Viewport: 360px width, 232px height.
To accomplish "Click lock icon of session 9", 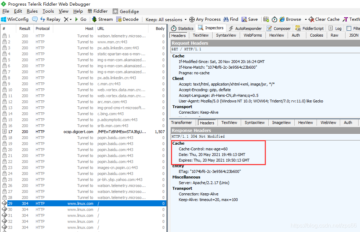I will tap(4, 84).
